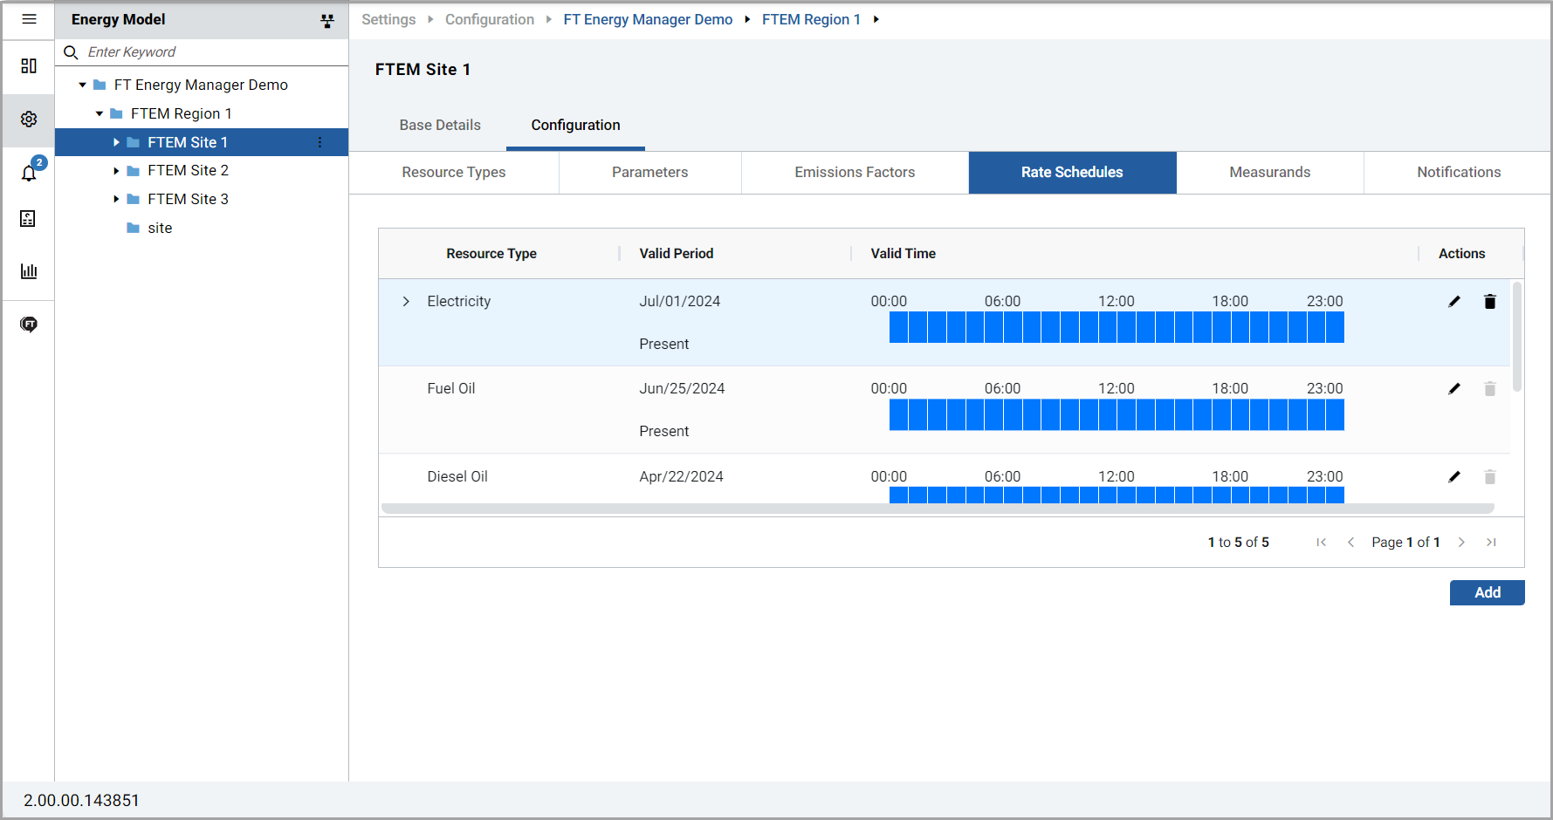Open the hamburger navigation menu
The height and width of the screenshot is (820, 1553).
point(29,19)
